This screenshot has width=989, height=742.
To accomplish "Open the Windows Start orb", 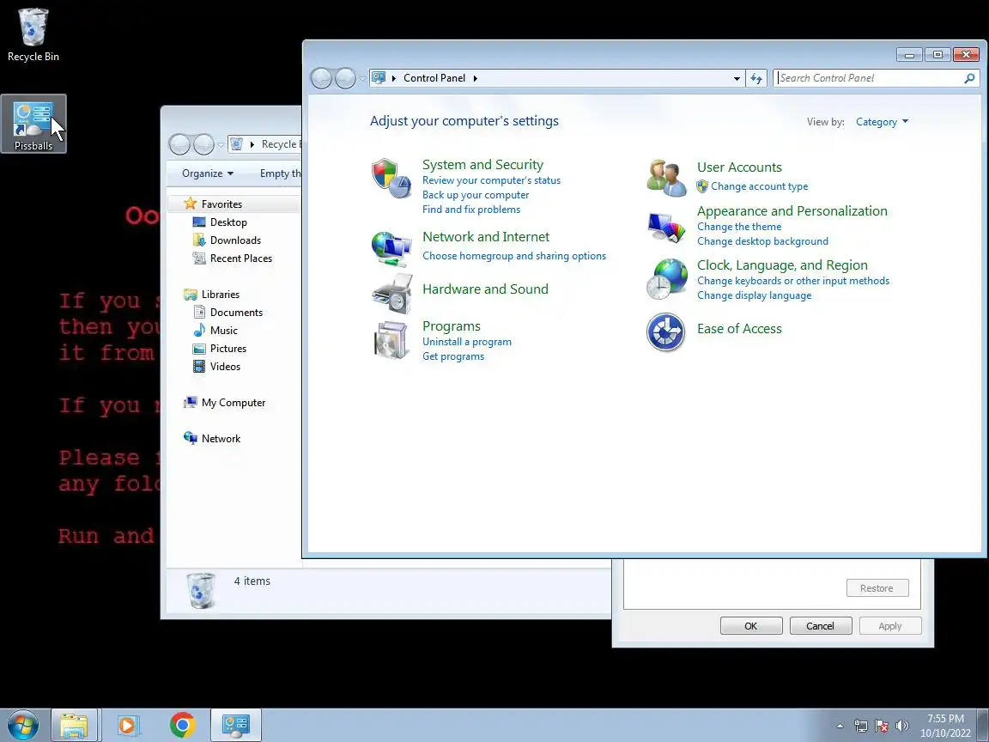I will pos(23,726).
